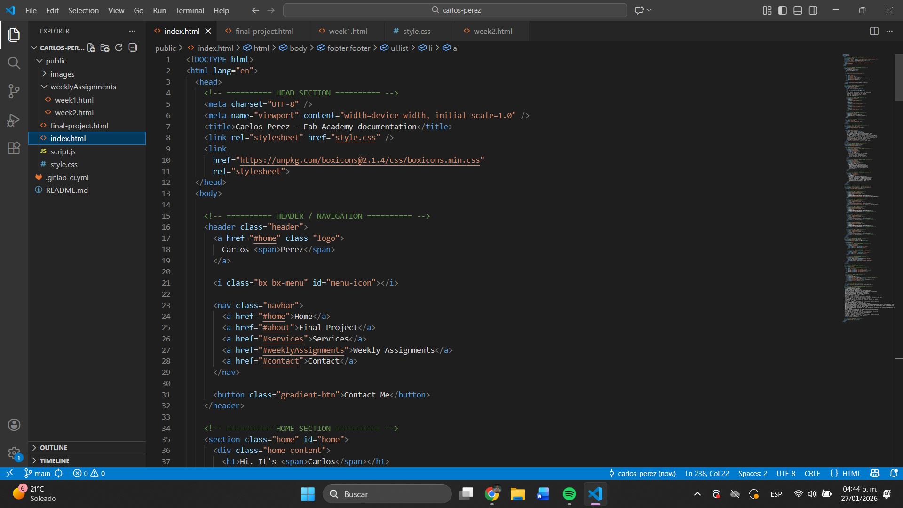
Task: Collapse all folders in Explorer
Action: (133, 48)
